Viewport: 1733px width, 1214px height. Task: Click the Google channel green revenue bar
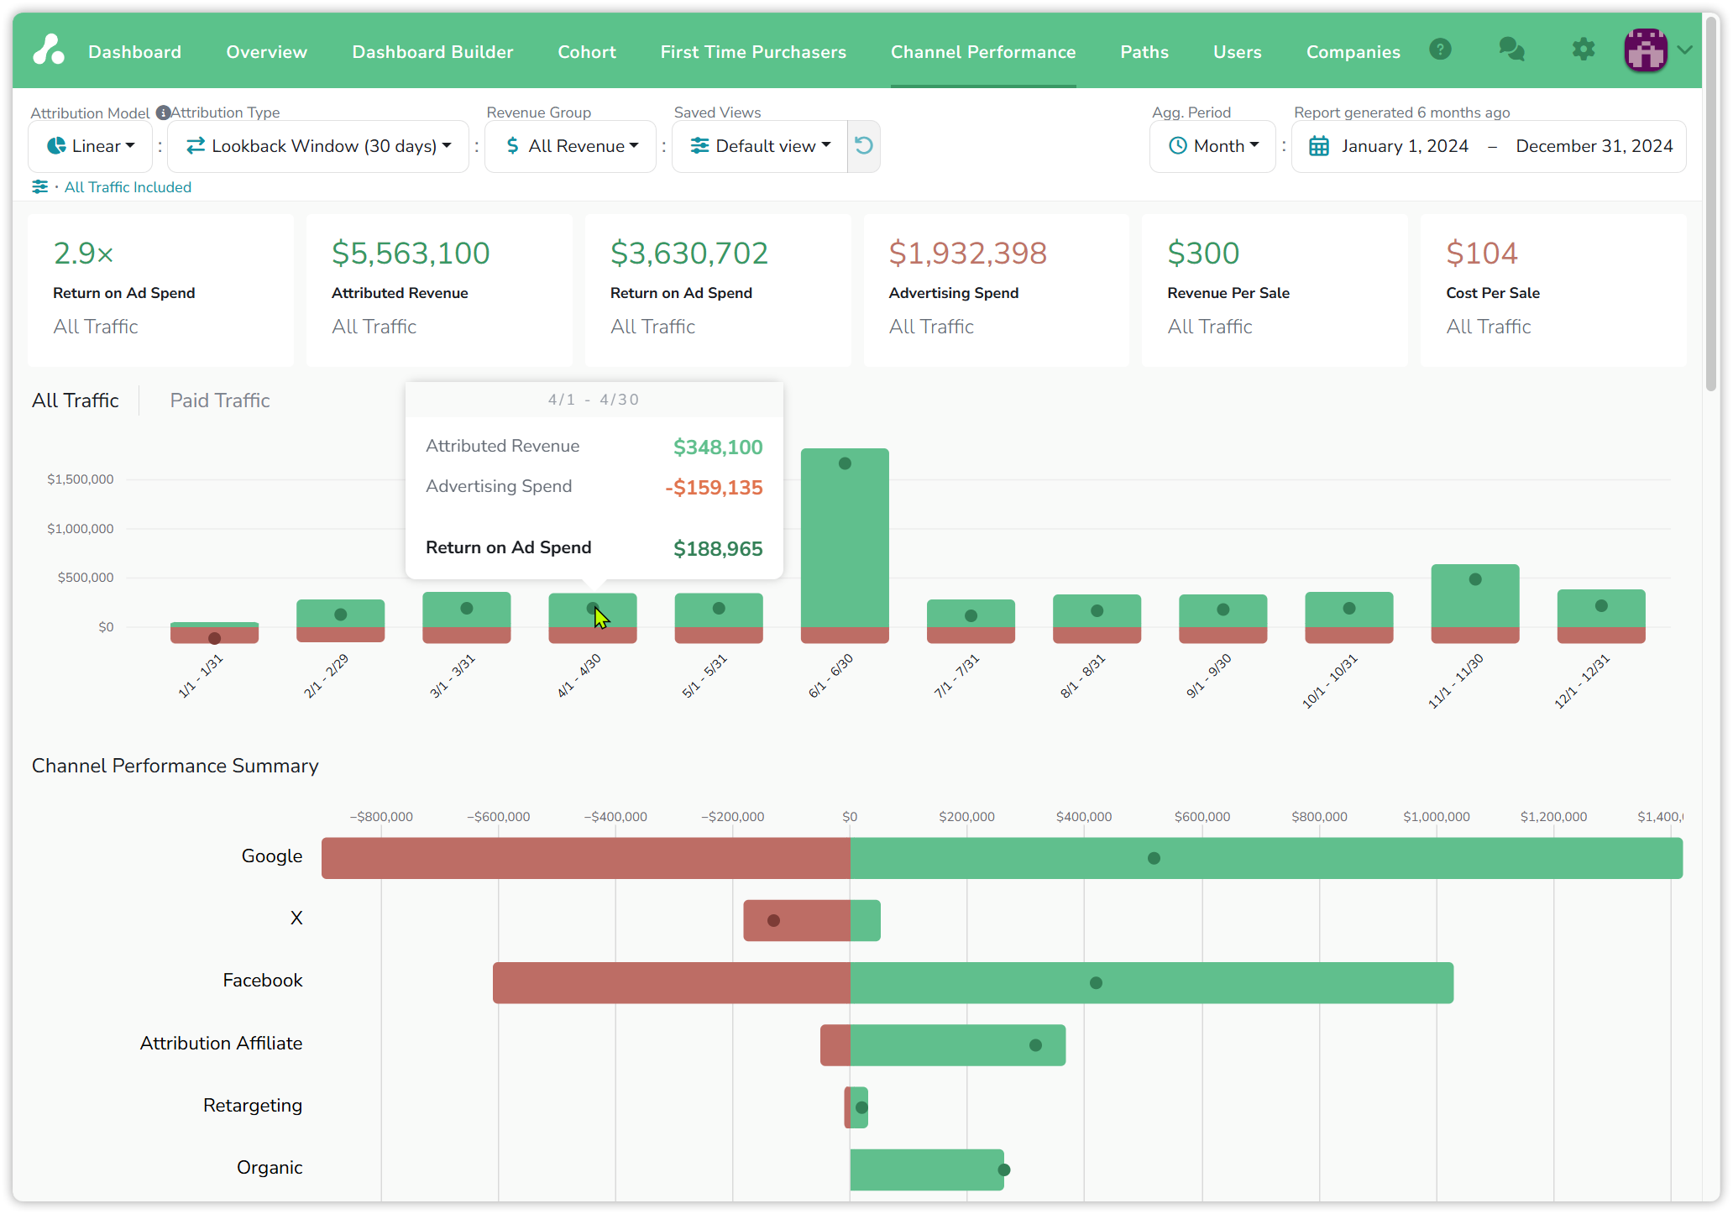tap(1266, 858)
